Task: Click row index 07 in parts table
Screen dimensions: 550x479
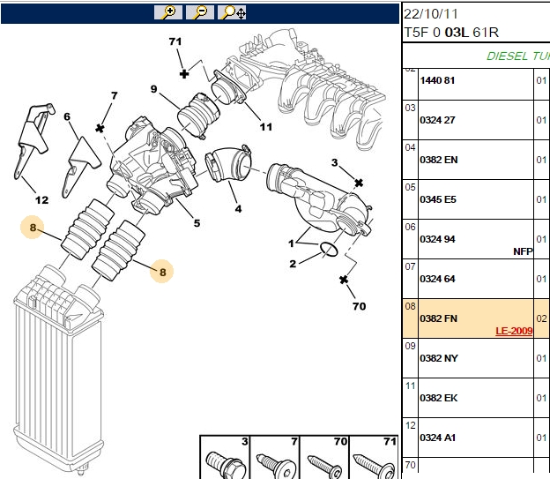Action: pos(410,266)
